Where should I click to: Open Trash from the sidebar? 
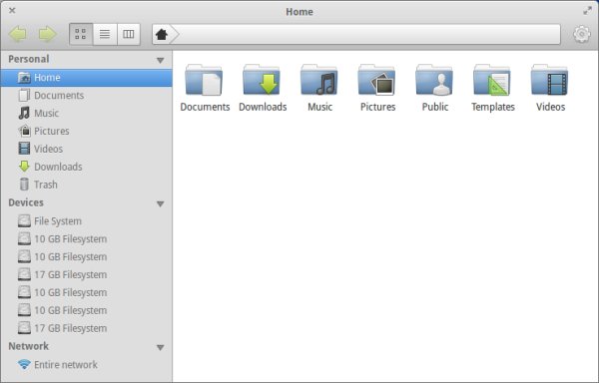pyautogui.click(x=86, y=185)
